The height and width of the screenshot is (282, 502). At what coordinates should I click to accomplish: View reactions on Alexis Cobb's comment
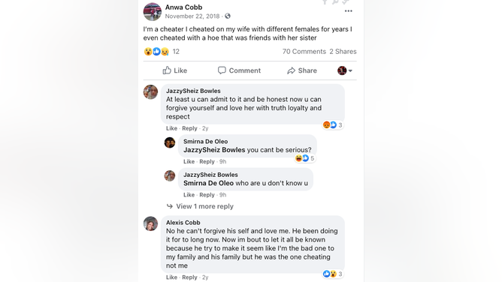coord(333,274)
